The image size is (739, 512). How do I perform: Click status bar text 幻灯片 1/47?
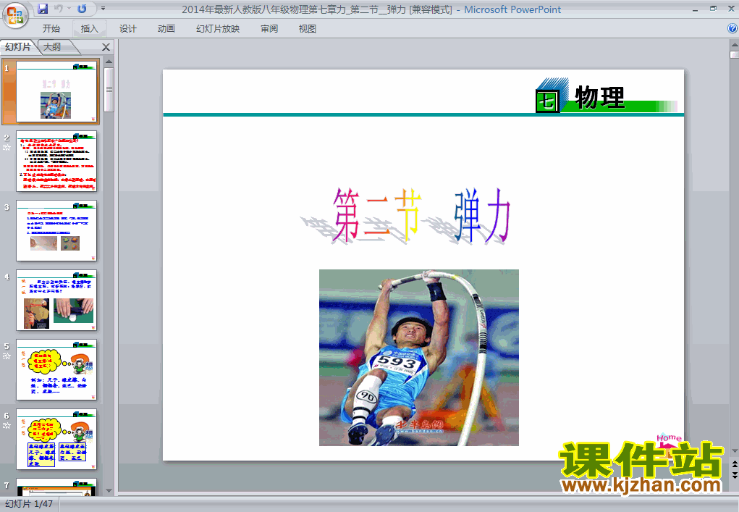pos(29,504)
